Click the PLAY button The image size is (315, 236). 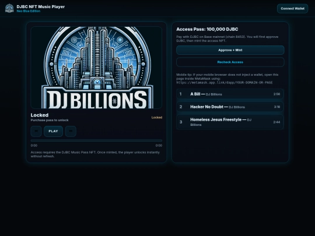click(53, 131)
